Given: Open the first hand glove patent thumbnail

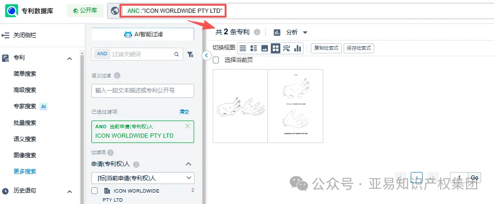Looking at the screenshot, I should click(x=240, y=106).
